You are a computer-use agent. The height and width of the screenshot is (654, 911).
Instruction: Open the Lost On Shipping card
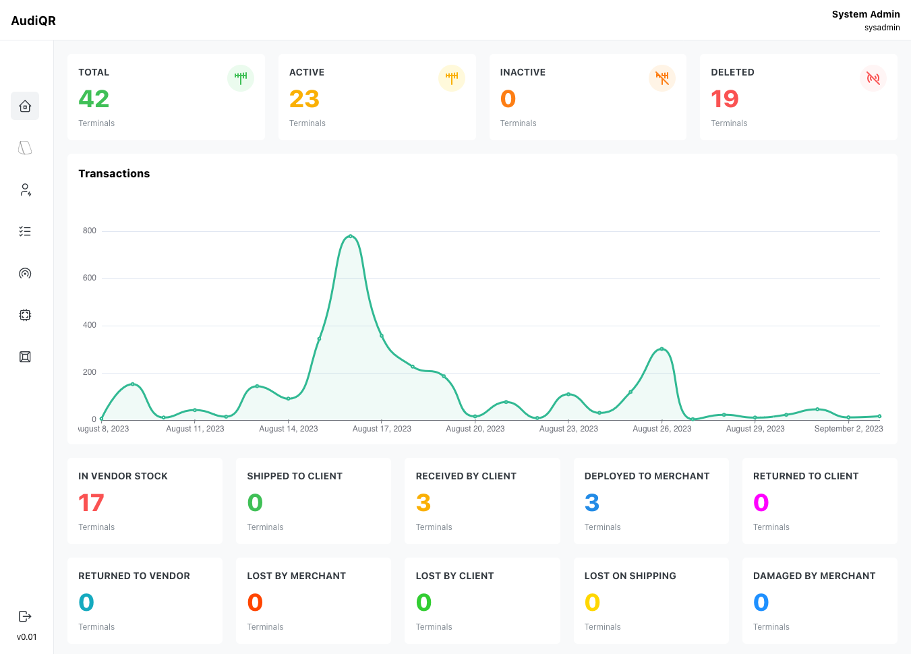coord(651,601)
